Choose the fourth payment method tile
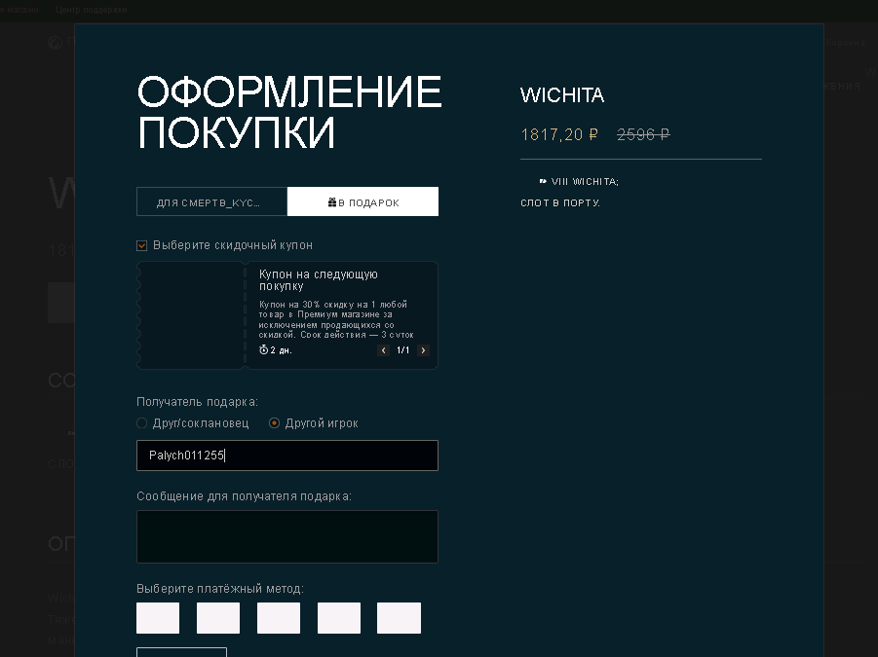878x657 pixels. (x=339, y=618)
